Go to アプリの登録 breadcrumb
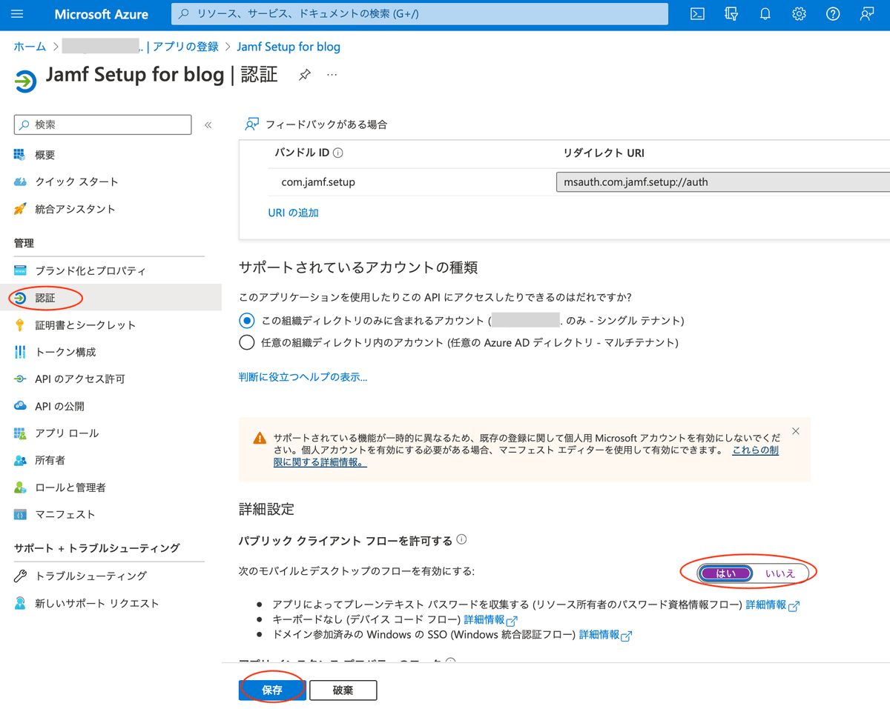The height and width of the screenshot is (709, 890). coord(186,47)
